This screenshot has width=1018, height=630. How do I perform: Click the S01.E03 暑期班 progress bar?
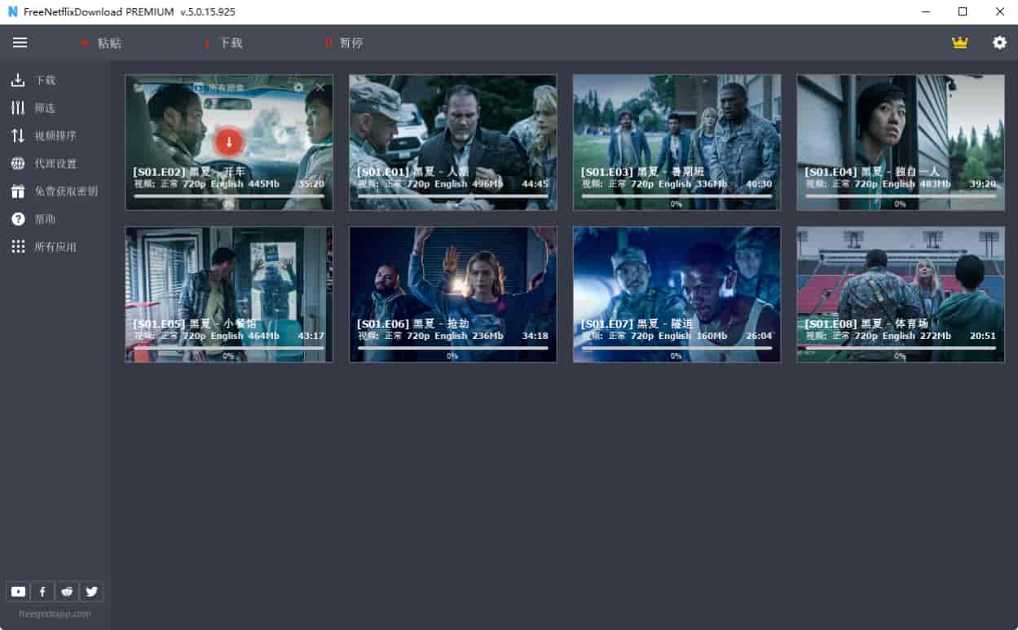click(676, 196)
